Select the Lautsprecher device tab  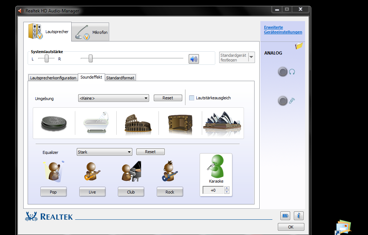click(48, 32)
